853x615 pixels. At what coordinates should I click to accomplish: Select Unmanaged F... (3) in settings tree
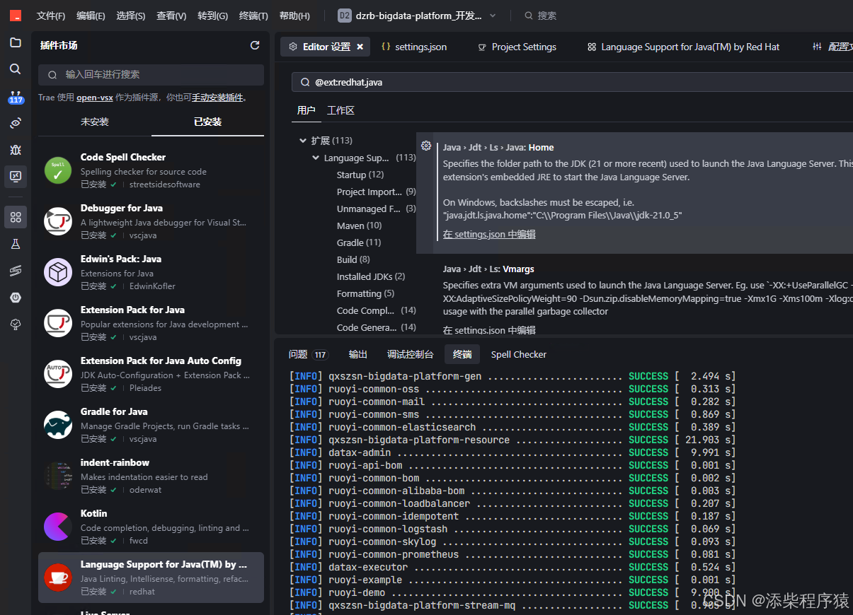click(x=377, y=209)
